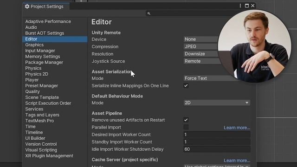Screen dimensions: 297x167
Task: Open the Project Settings kebab menu
Action: [x=240, y=6]
